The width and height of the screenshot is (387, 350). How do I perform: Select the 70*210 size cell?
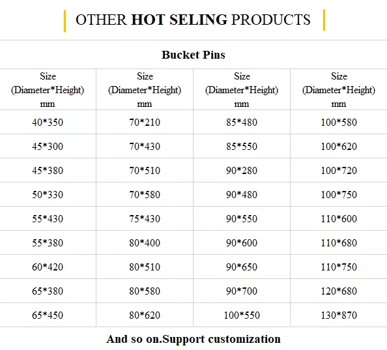pos(145,122)
